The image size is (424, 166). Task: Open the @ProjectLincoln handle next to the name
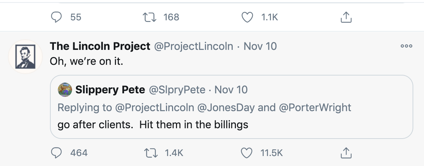pyautogui.click(x=193, y=46)
